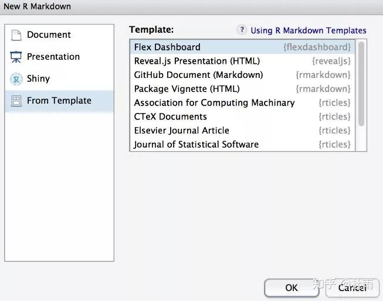
Task: Open Using R Markdown Templates link
Action: tap(308, 30)
